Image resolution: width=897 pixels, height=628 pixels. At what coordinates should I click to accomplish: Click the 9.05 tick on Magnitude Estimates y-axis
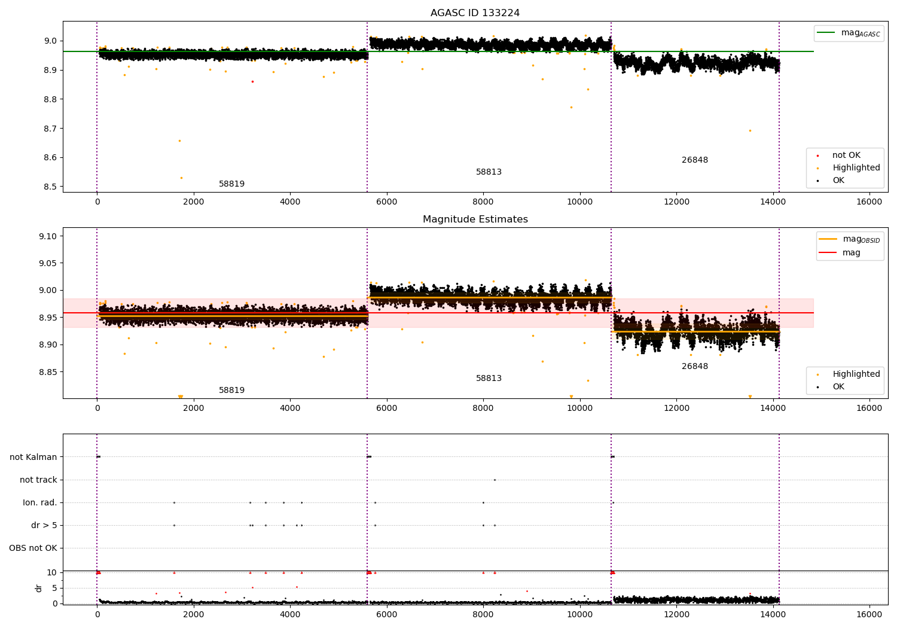point(47,264)
